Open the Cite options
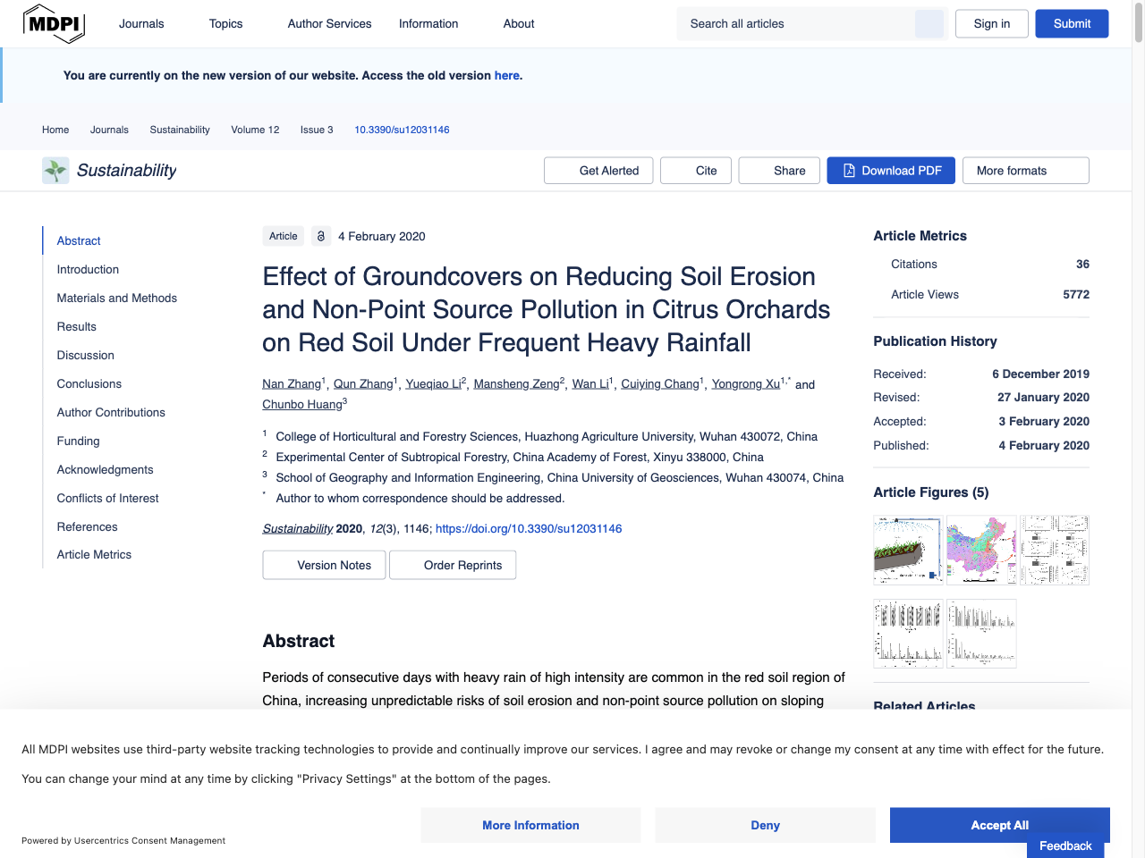The width and height of the screenshot is (1145, 858). 696,170
